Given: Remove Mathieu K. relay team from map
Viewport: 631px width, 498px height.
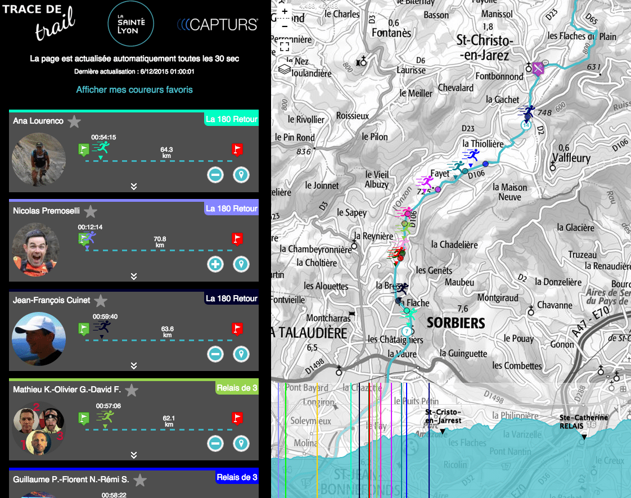Looking at the screenshot, I should (215, 443).
